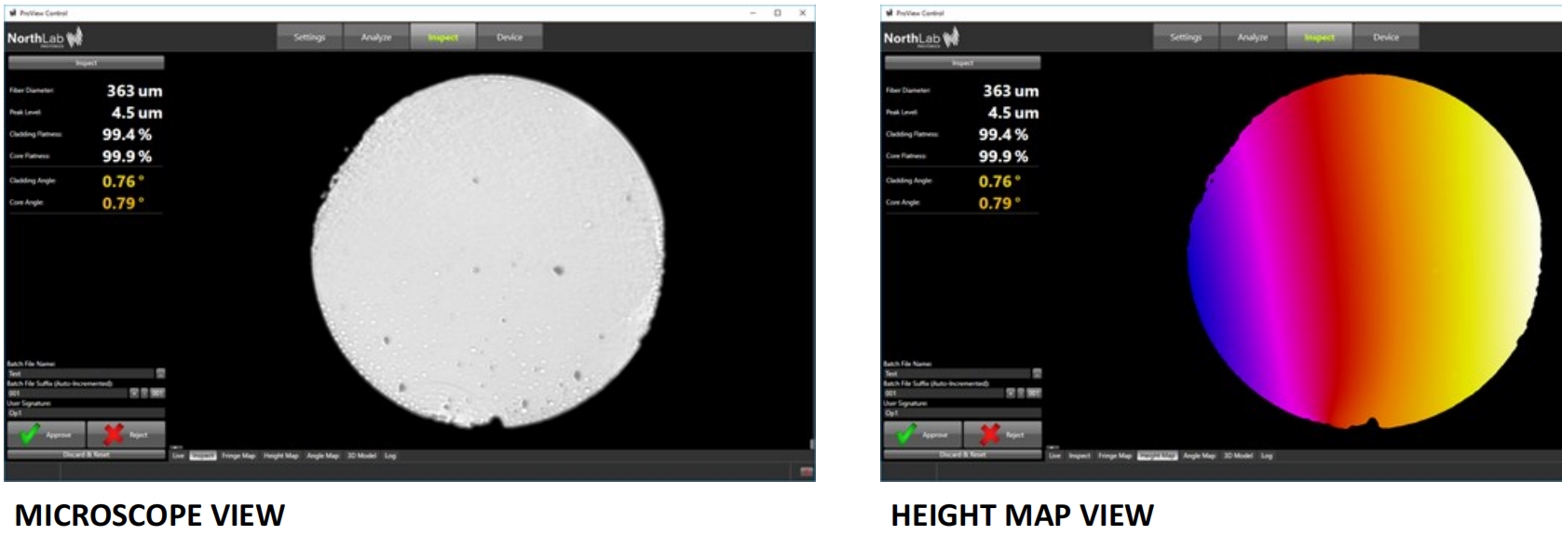
Task: Open Settings tab in left window
Action: tap(309, 37)
